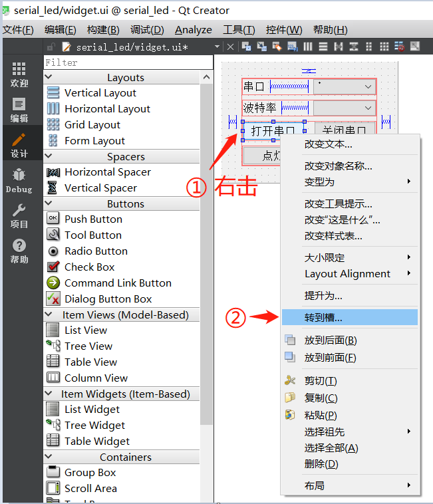Switch to 编辑 (Edit) mode

click(19, 110)
